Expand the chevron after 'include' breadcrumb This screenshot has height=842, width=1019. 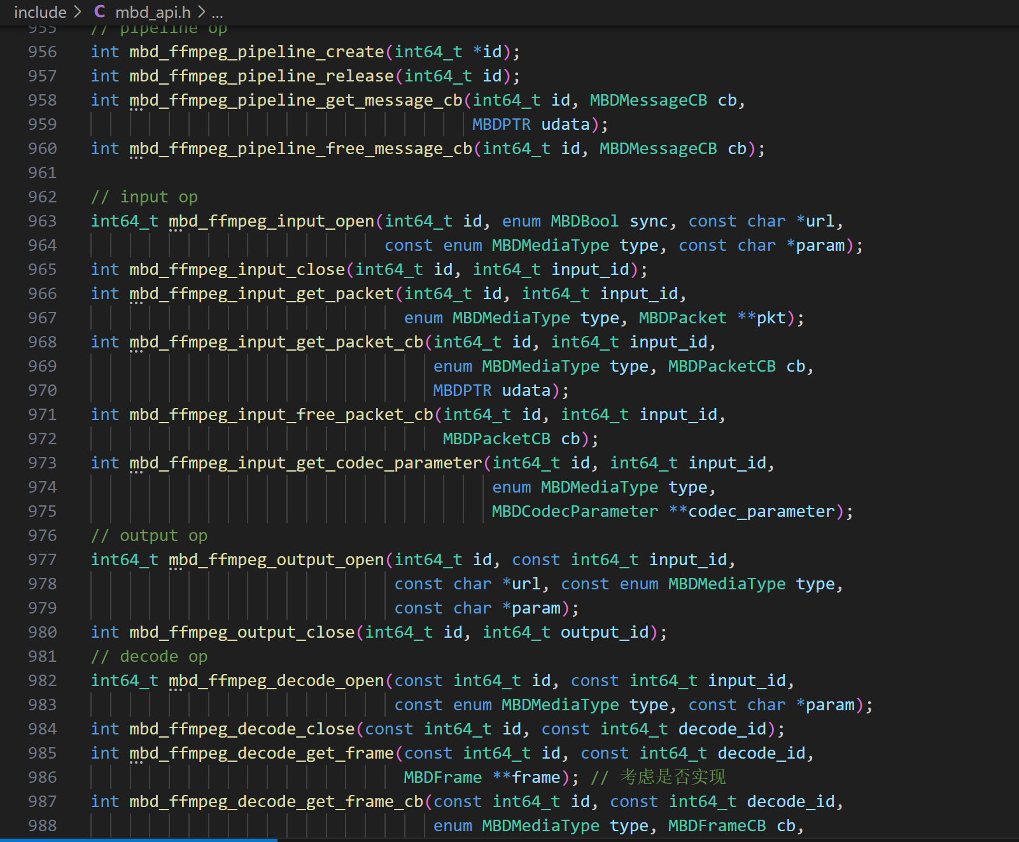(x=77, y=12)
